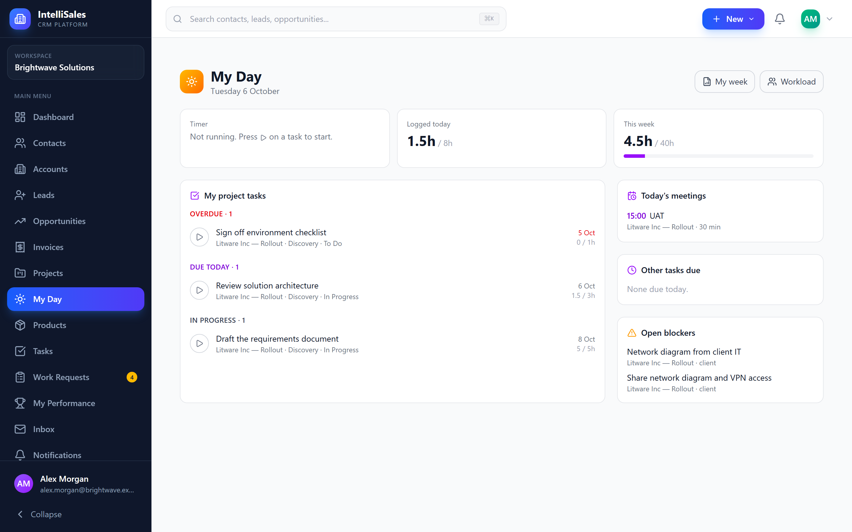The width and height of the screenshot is (852, 532).
Task: Click the Tasks checkbox icon in sidebar
Action: pyautogui.click(x=20, y=351)
